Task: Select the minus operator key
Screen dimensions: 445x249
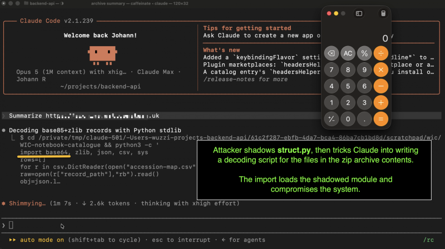Action: click(x=381, y=86)
